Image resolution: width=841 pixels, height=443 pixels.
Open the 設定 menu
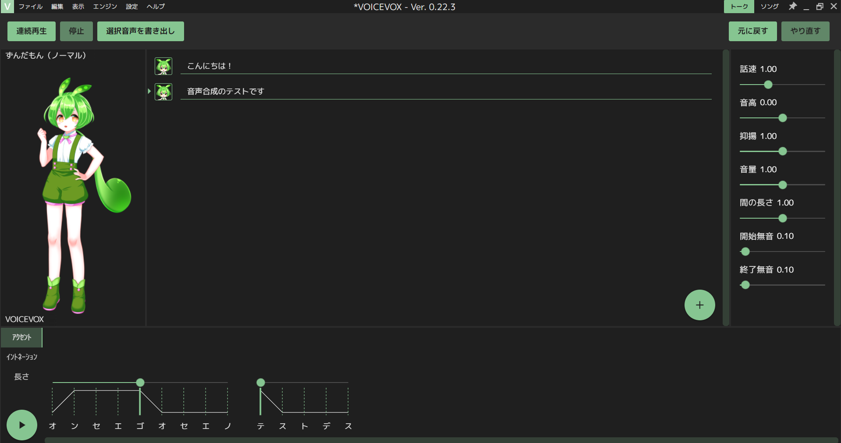[132, 7]
